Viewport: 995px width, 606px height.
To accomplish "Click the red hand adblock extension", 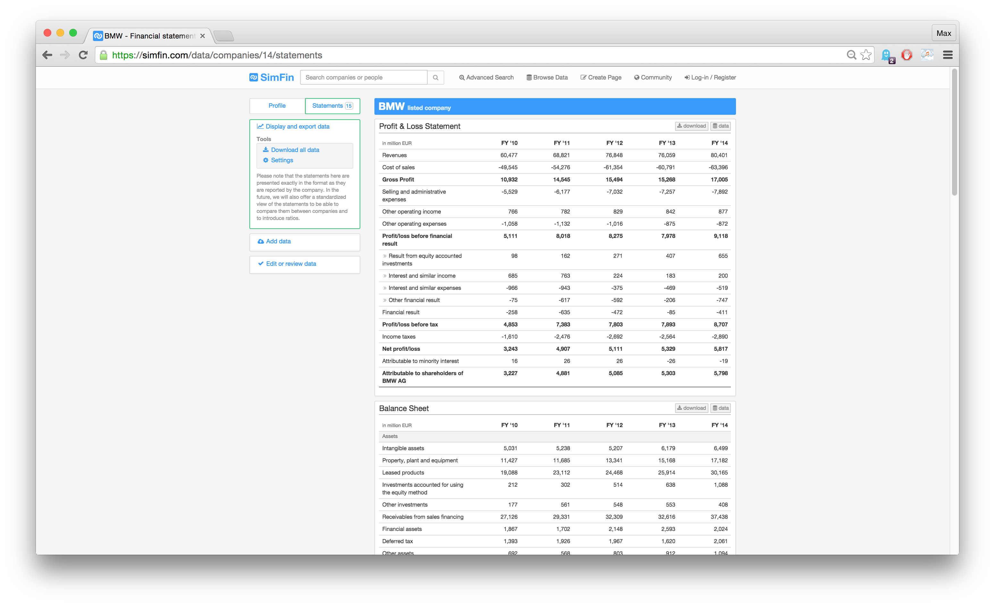I will (907, 55).
